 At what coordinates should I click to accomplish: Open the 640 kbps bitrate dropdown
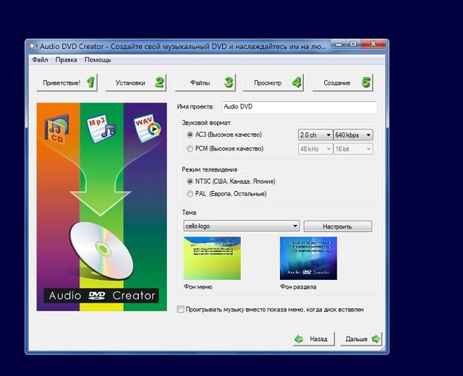(x=353, y=135)
